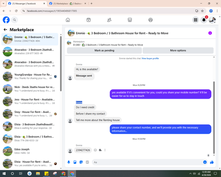The height and width of the screenshot is (177, 221).
Task: Go back in browser history
Action: click(4, 11)
